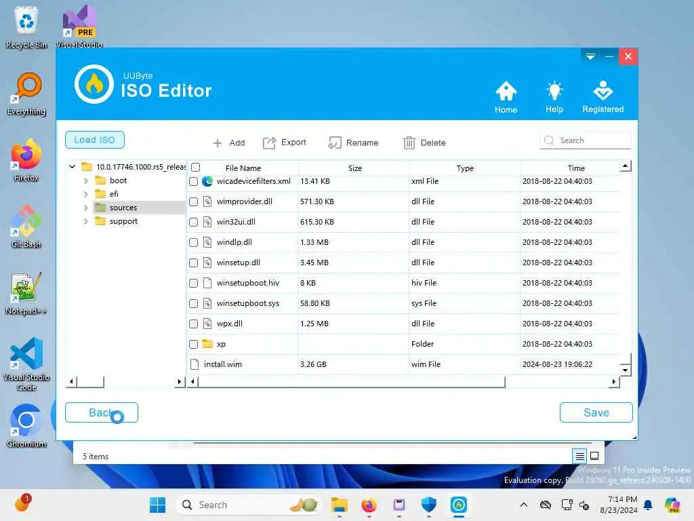Open the Windows Start menu
Viewport: 694px width, 521px height.
157,505
